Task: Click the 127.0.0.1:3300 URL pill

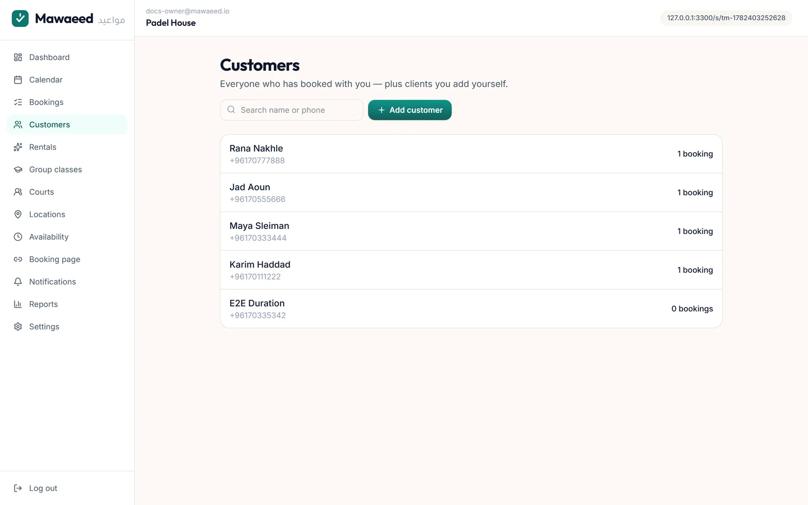Action: pos(726,18)
